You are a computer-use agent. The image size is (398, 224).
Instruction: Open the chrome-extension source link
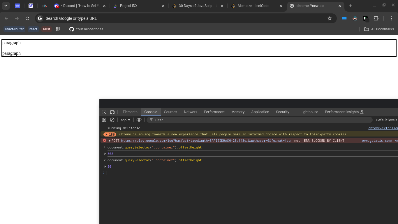(383, 128)
